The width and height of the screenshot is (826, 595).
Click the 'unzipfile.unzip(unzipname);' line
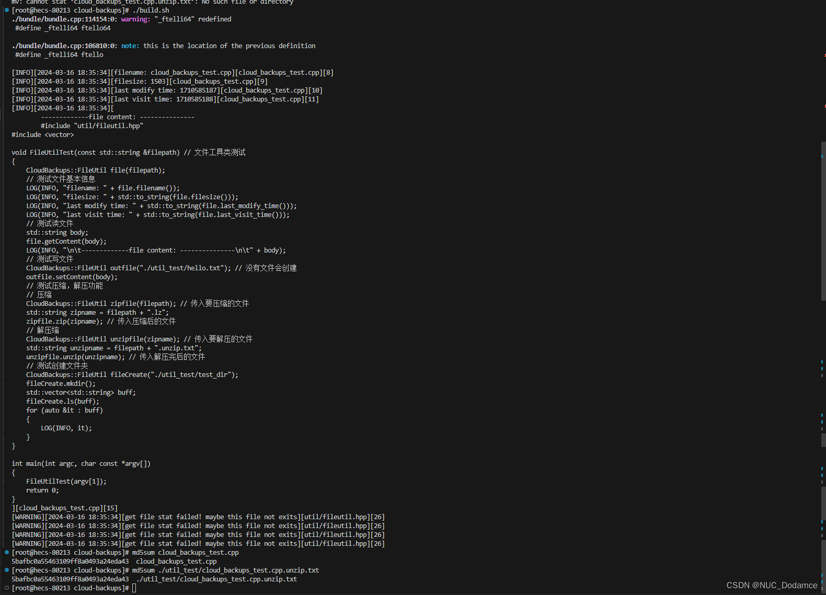coord(116,357)
